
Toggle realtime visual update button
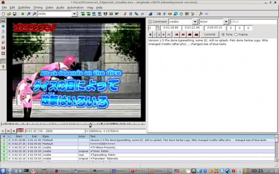click(x=3, y=61)
